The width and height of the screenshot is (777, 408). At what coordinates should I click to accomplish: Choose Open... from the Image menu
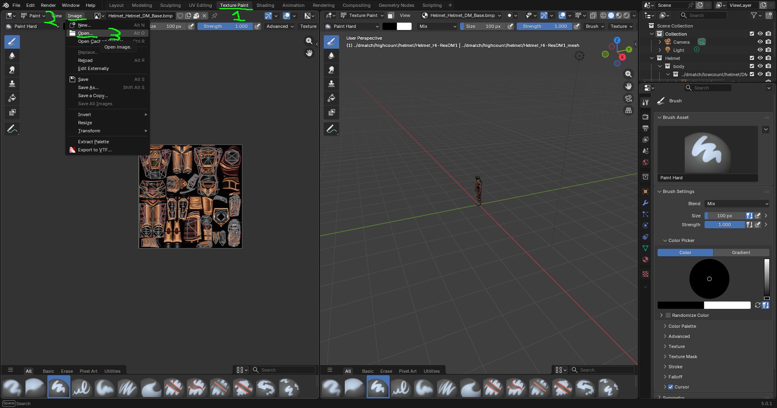(x=85, y=33)
